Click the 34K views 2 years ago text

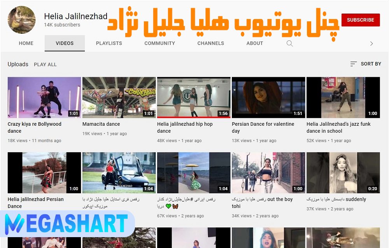pos(255,216)
